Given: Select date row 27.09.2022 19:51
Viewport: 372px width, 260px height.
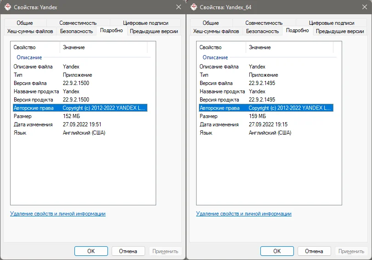Looking at the screenshot, I should [80, 124].
